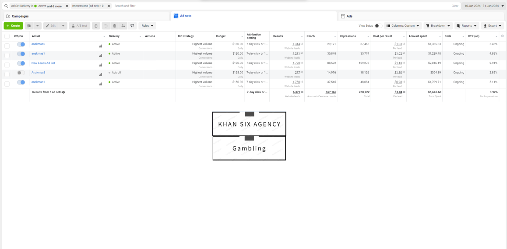Click the Edit pencil button
Image resolution: width=507 pixels, height=249 pixels.
click(51, 25)
